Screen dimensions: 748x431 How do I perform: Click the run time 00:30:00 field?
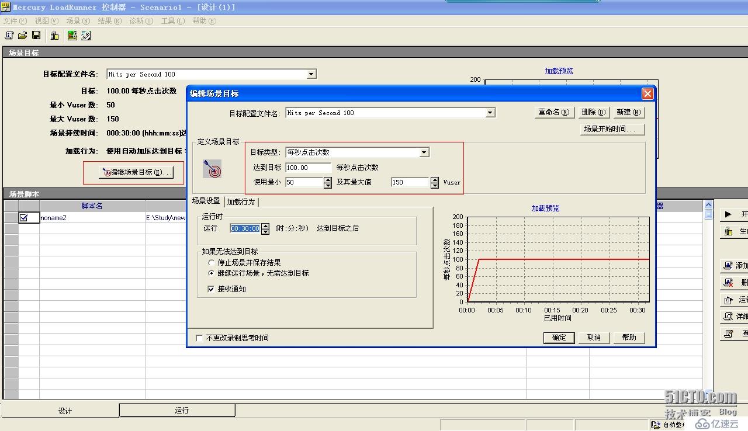[245, 228]
